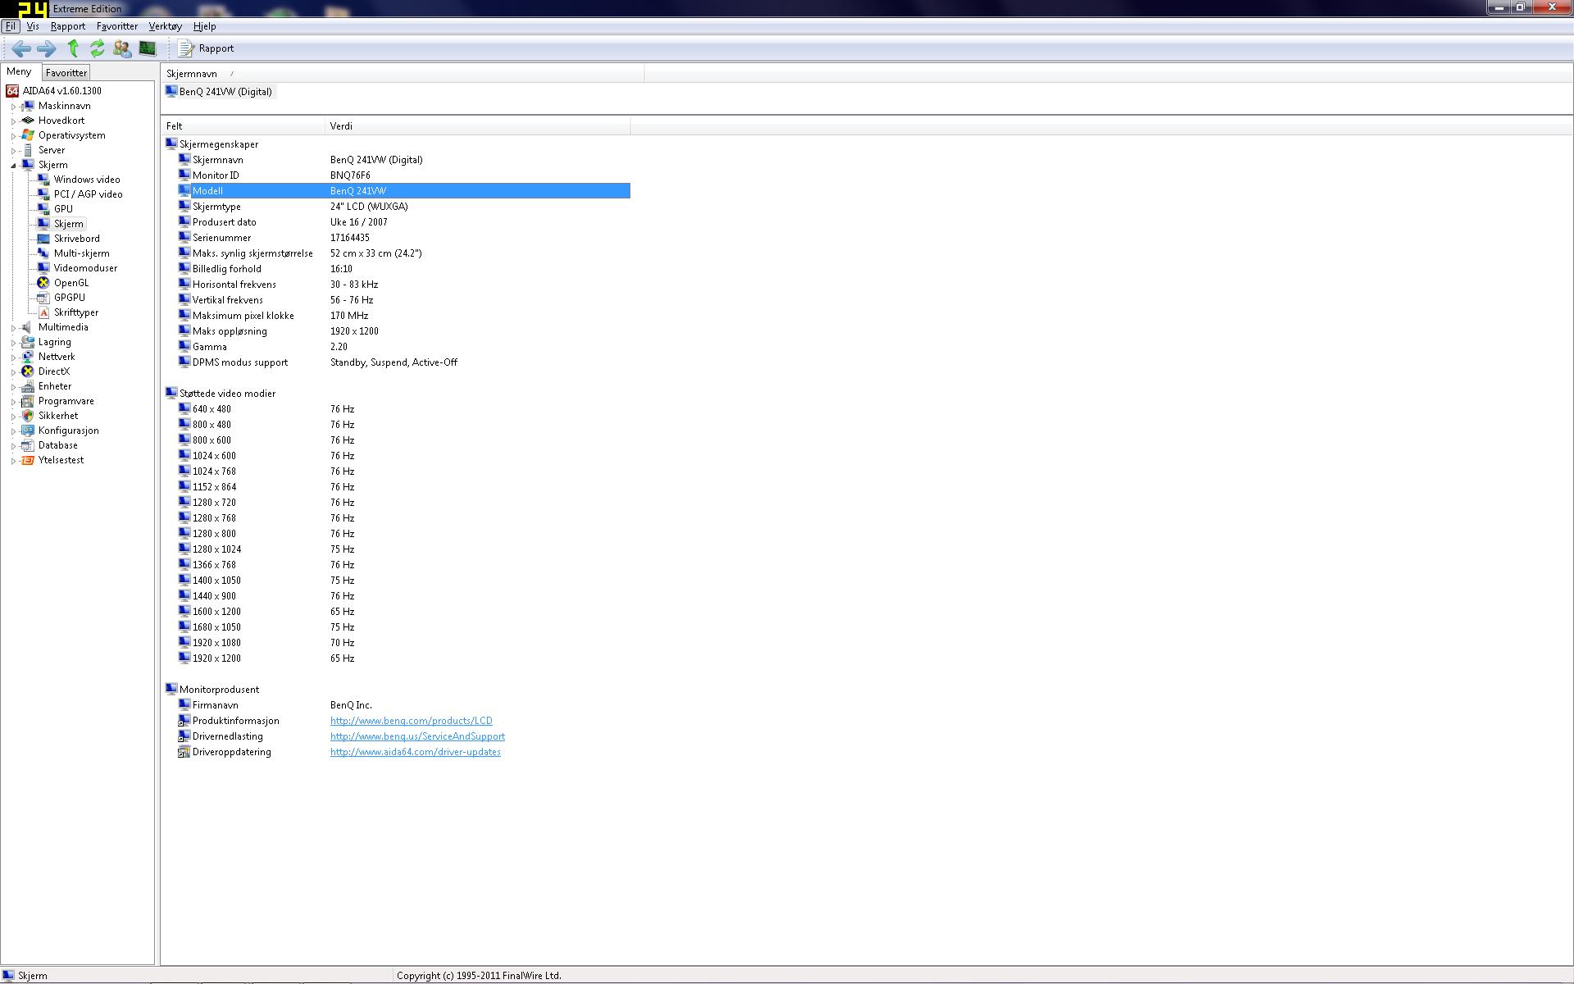Select OpenGL in the Skjerm tree

tap(71, 283)
